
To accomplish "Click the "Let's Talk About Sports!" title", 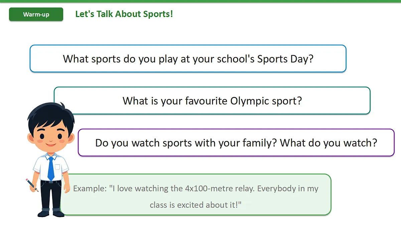I will tap(124, 14).
